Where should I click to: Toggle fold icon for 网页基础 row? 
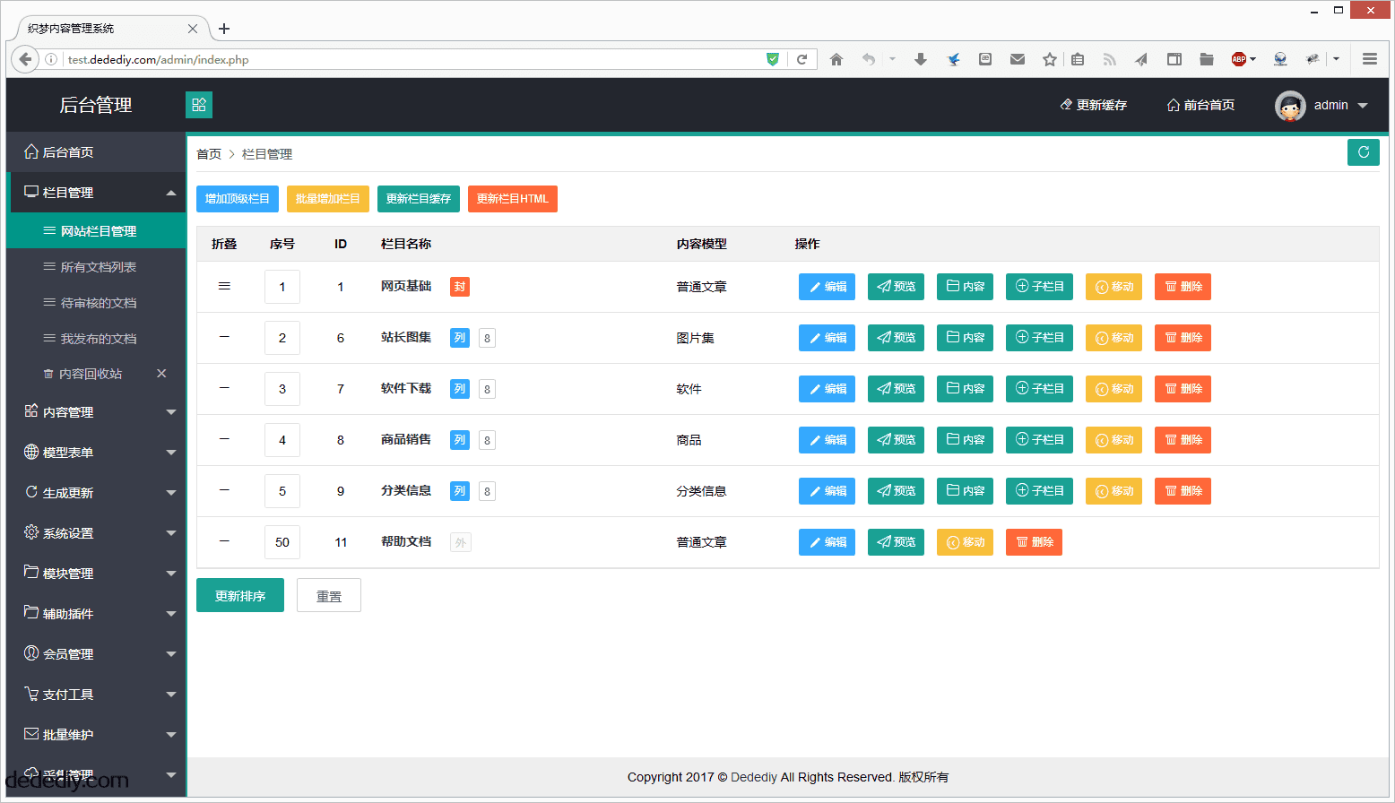pyautogui.click(x=224, y=287)
